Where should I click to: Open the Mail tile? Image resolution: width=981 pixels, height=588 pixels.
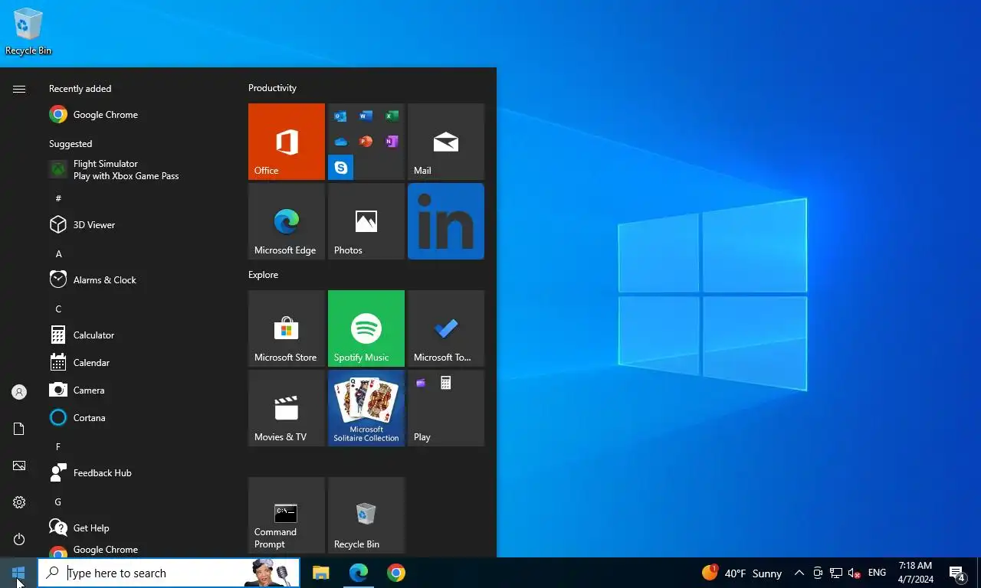pos(446,142)
